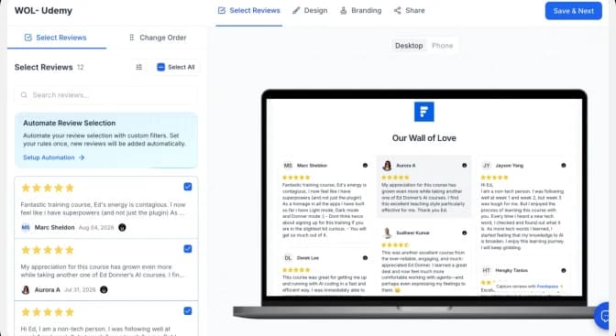The height and width of the screenshot is (336, 616).
Task: Open the filter options icon beside Select All
Action: click(x=138, y=67)
